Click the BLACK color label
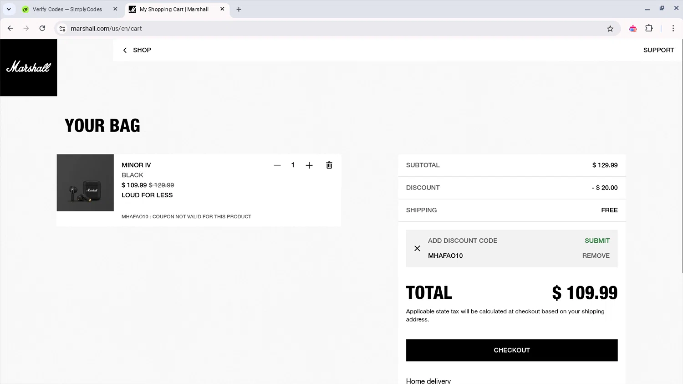The image size is (683, 384). [133, 175]
